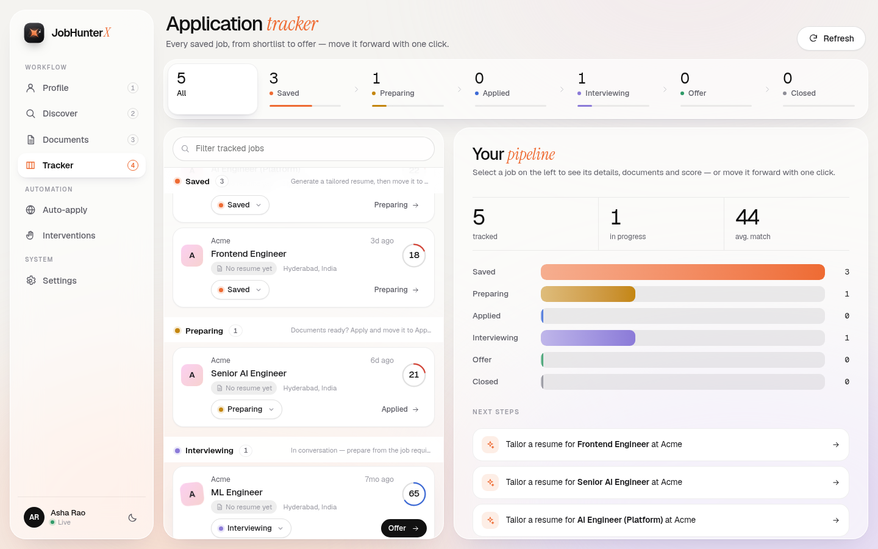The image size is (878, 549).
Task: Click the search magnifier icon in filter
Action: pyautogui.click(x=185, y=149)
